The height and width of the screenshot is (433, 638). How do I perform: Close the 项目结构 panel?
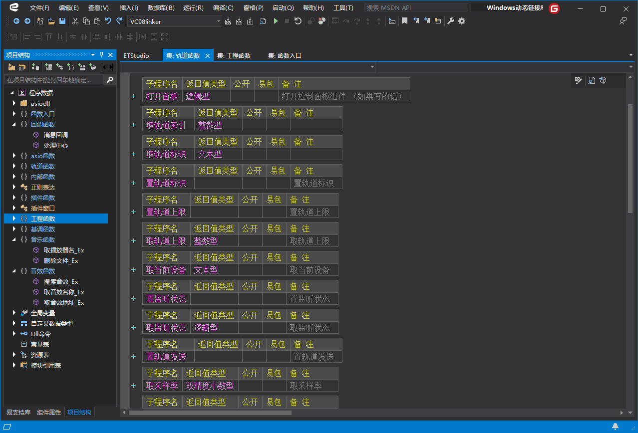tap(110, 55)
